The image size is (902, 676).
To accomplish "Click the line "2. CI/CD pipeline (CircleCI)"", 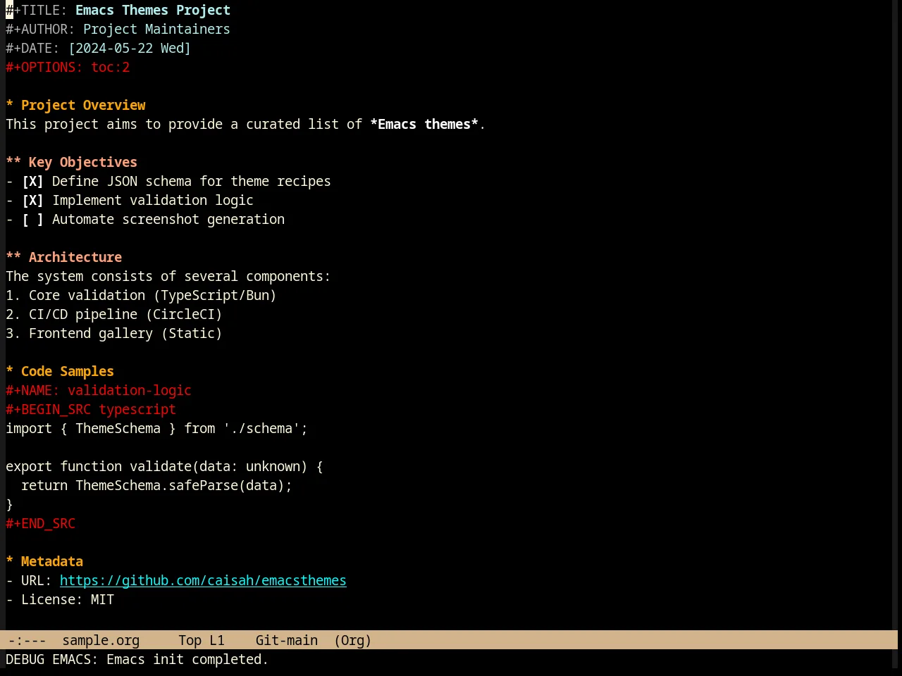I will (x=114, y=314).
